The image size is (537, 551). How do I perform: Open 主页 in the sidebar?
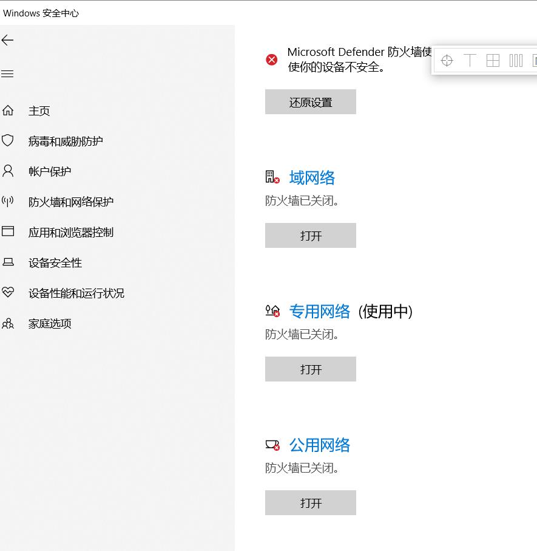[39, 111]
